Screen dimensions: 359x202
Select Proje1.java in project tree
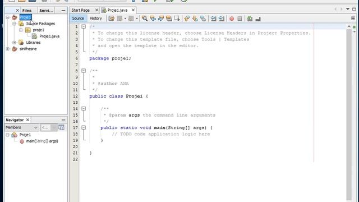49,36
